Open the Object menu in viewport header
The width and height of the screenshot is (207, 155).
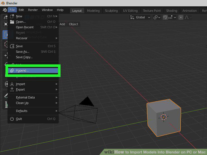tap(74, 24)
